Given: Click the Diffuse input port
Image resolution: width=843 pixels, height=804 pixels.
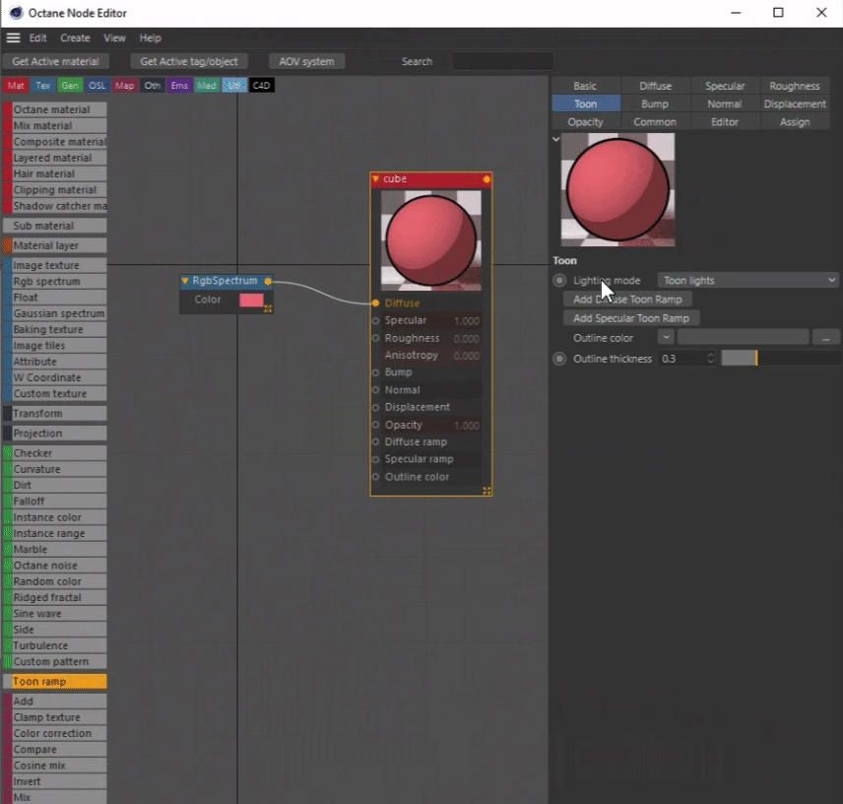Looking at the screenshot, I should pos(376,303).
